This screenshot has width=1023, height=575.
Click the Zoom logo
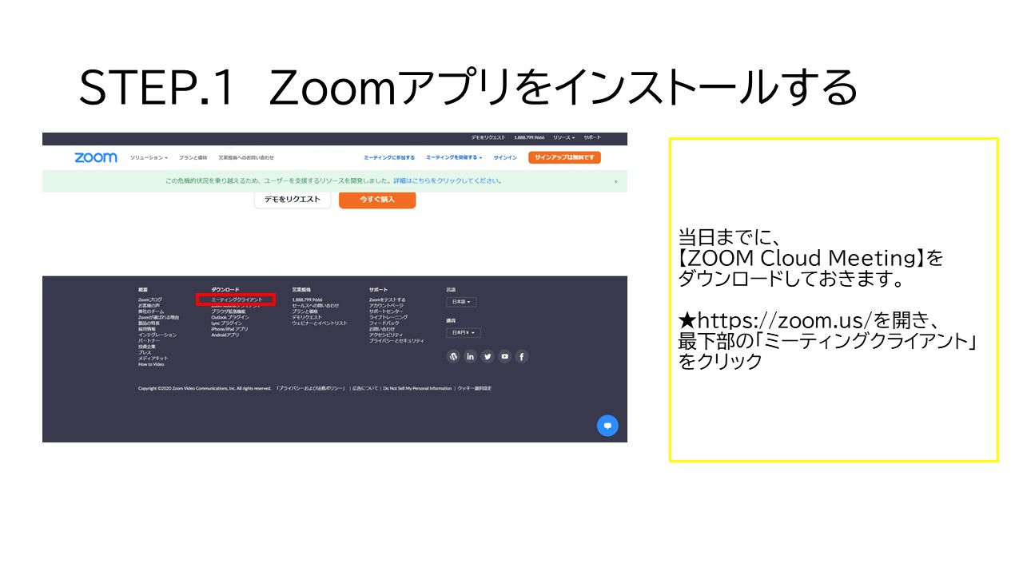94,157
